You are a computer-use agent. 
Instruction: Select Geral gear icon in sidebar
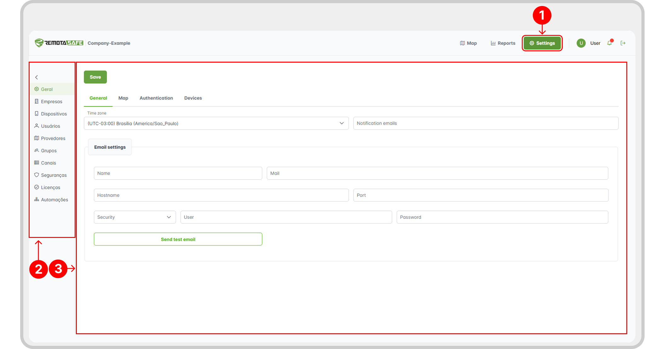(x=37, y=89)
